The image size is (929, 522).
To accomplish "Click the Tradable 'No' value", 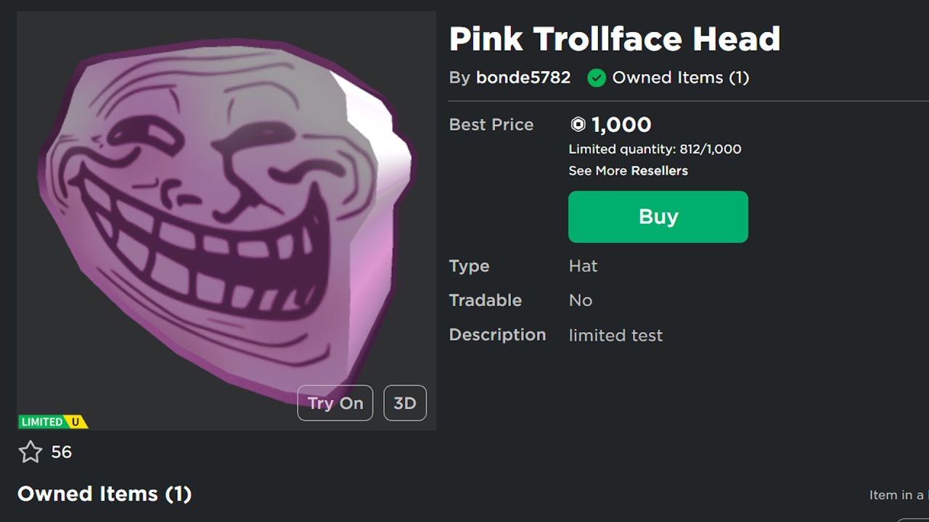I will pos(580,300).
